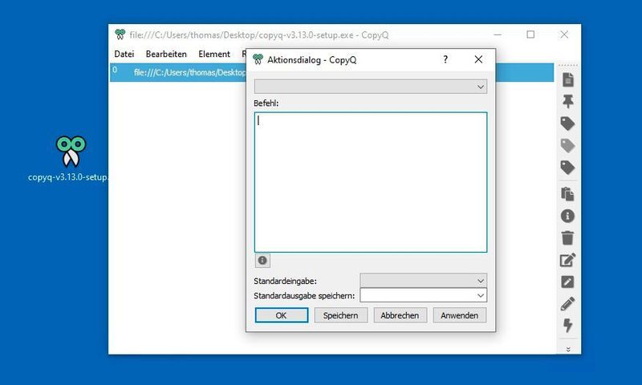Open the Bearbeiten menu
642x385 pixels.
[x=166, y=54]
